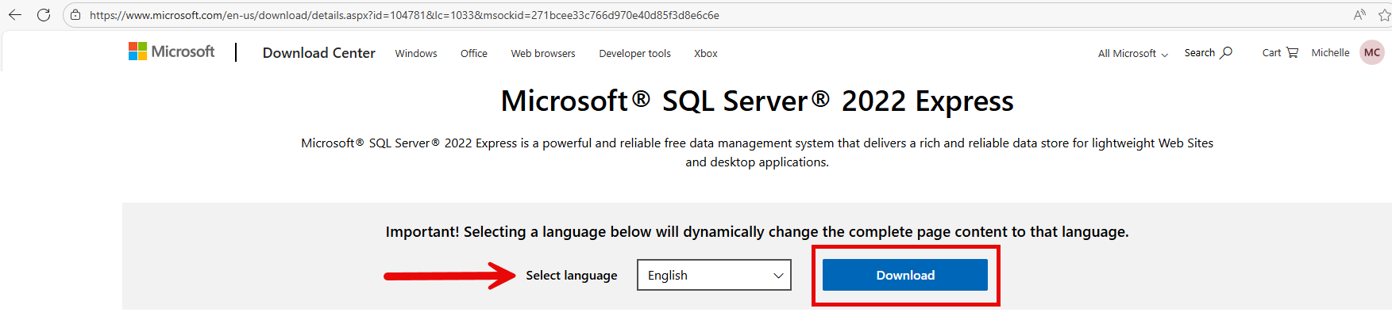Click the Important language notice text
This screenshot has height=320, width=1392.
[757, 231]
